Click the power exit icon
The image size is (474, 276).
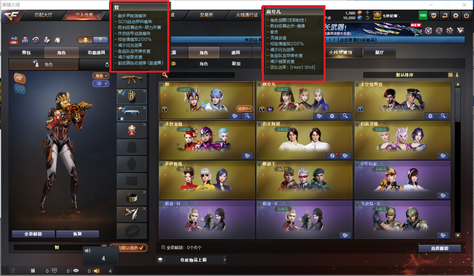pos(467,16)
